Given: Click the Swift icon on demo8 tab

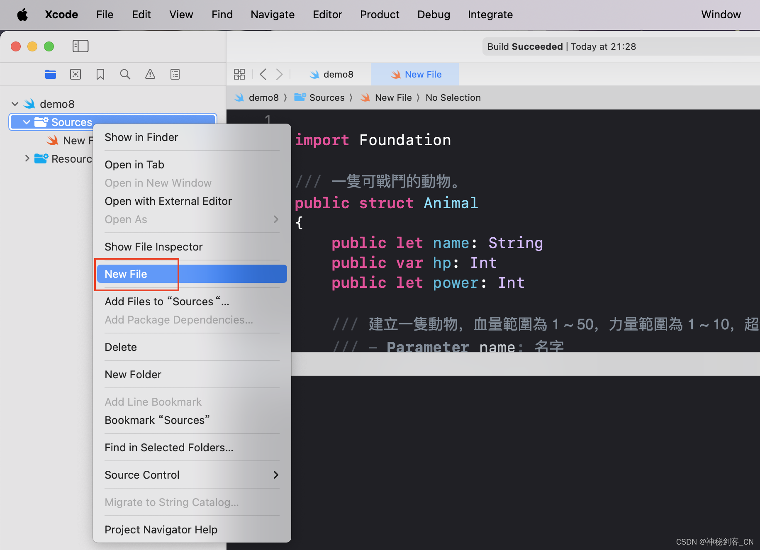Looking at the screenshot, I should point(314,74).
